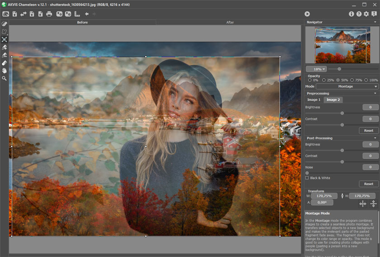The height and width of the screenshot is (257, 380).
Task: Select the Zoom magnifier tool
Action: pos(5,79)
